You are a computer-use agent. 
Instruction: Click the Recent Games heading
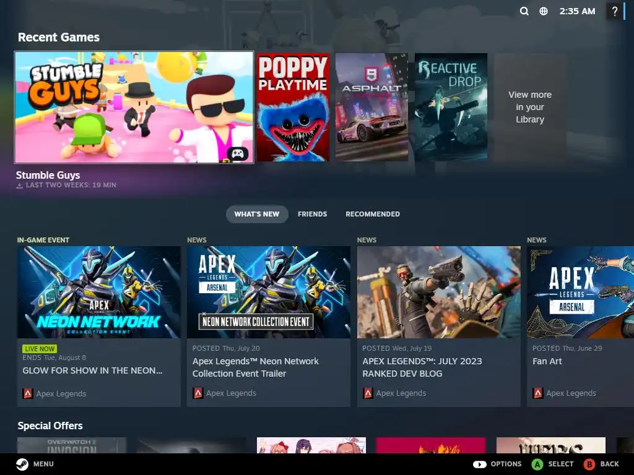coord(59,37)
